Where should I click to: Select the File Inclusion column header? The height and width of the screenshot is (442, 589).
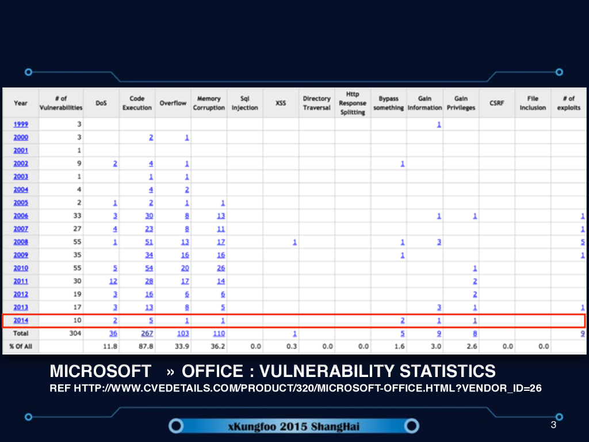tap(533, 103)
